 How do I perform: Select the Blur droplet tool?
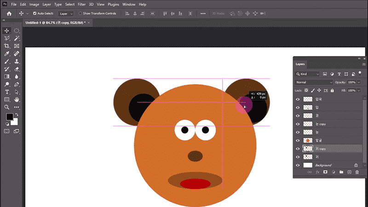tap(17, 77)
